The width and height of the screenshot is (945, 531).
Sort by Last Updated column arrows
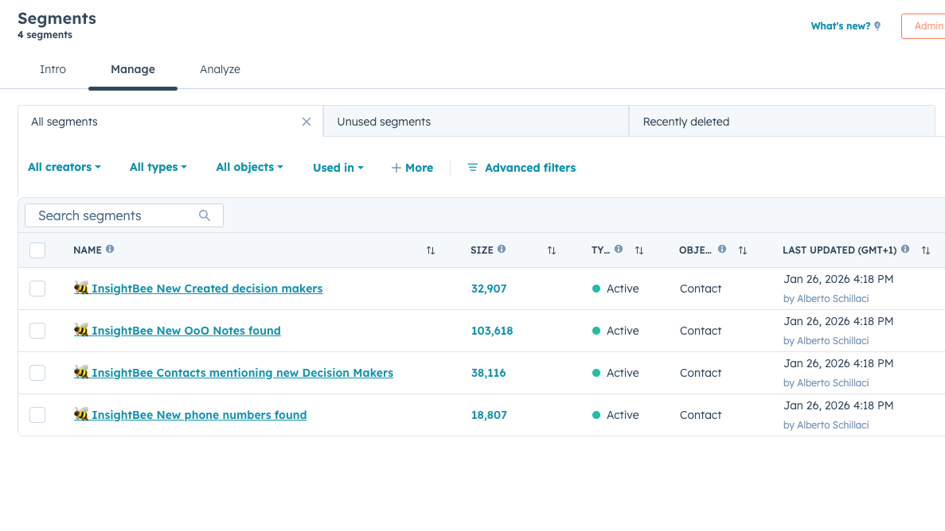point(926,250)
